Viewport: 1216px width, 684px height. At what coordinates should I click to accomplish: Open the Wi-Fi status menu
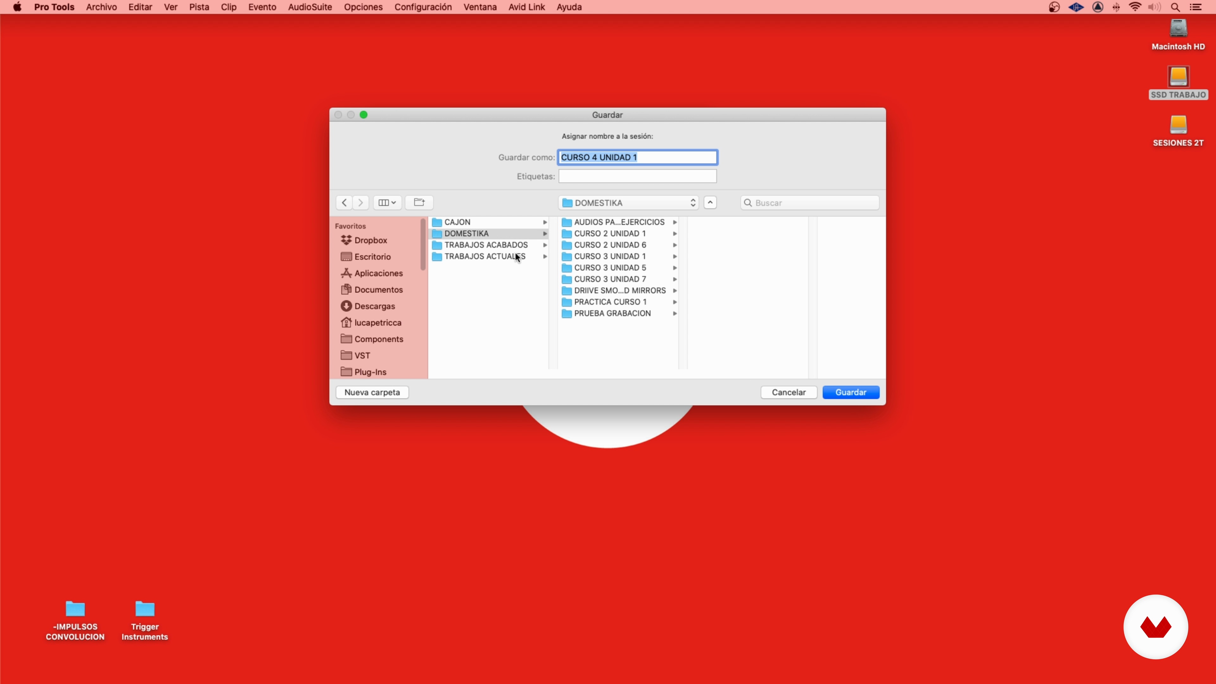coord(1135,7)
